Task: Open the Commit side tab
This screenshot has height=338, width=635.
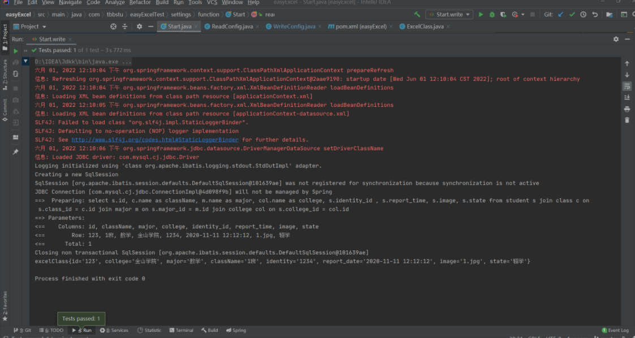Action: click(x=5, y=110)
